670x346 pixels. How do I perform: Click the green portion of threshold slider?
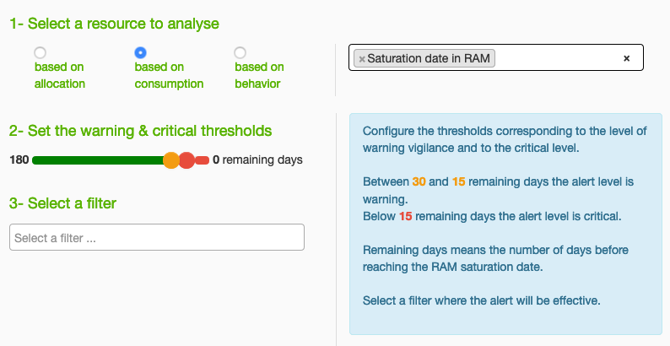(97, 160)
